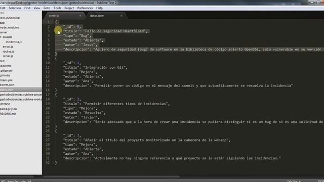Open the Find menu
The width and height of the screenshot is (324, 182).
coord(27,8)
